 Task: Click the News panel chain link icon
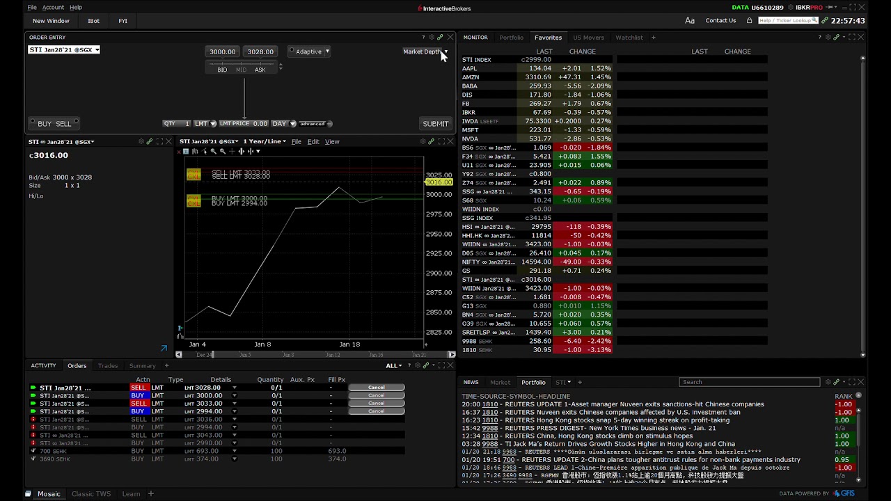836,382
